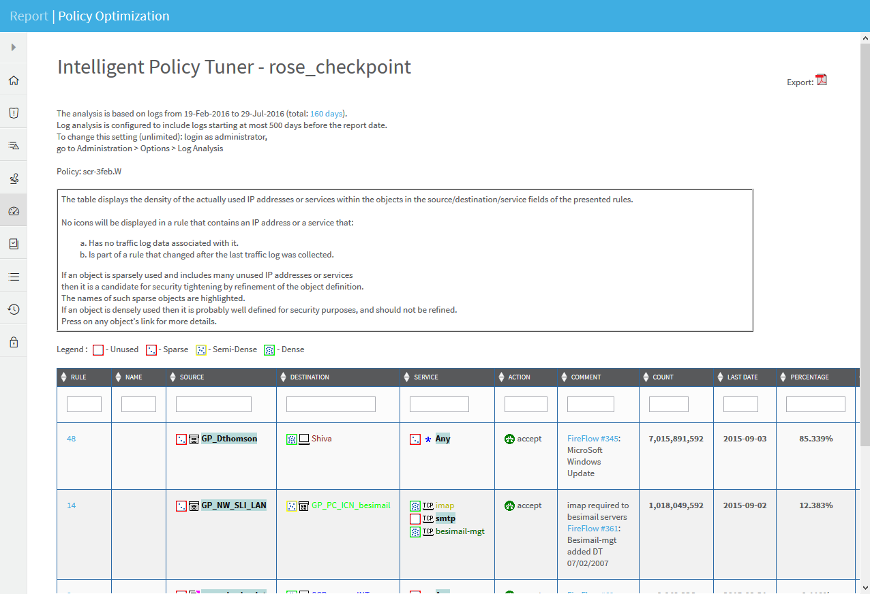
Task: Click the Source column filter field
Action: [x=213, y=405]
